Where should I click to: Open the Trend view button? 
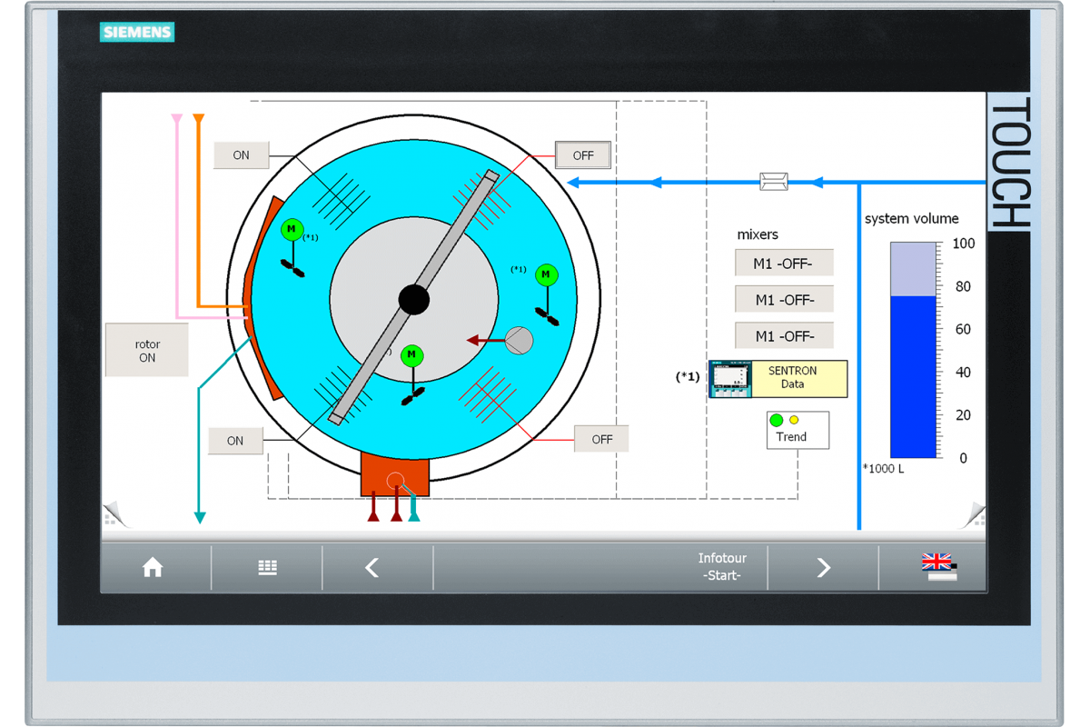click(798, 430)
